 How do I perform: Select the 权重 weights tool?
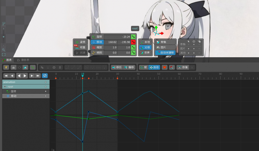click(81, 47)
